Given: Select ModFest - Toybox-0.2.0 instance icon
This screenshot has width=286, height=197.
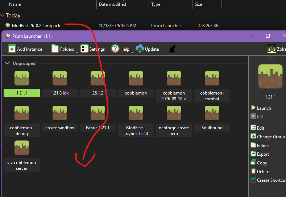Looking at the screenshot, I should pyautogui.click(x=136, y=113).
